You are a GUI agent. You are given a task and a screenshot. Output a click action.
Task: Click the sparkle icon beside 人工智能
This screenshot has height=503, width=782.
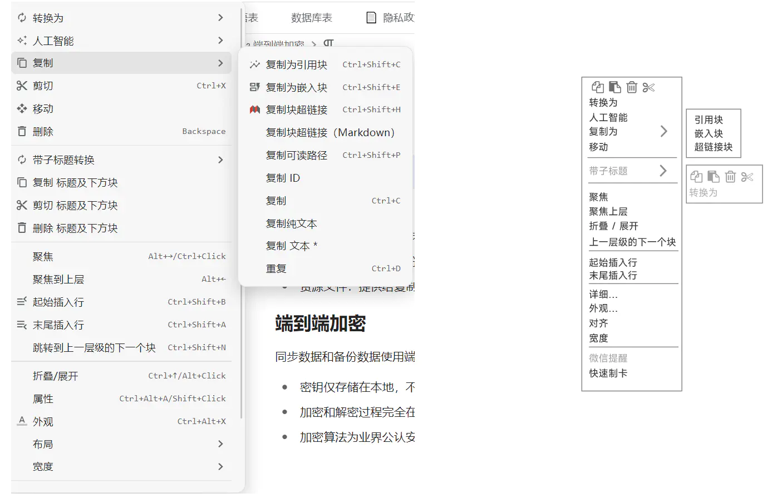click(x=22, y=41)
